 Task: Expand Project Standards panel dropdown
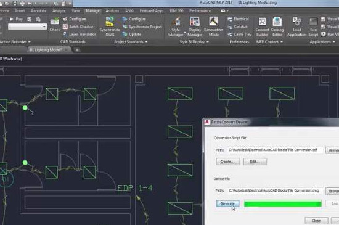click(x=131, y=42)
